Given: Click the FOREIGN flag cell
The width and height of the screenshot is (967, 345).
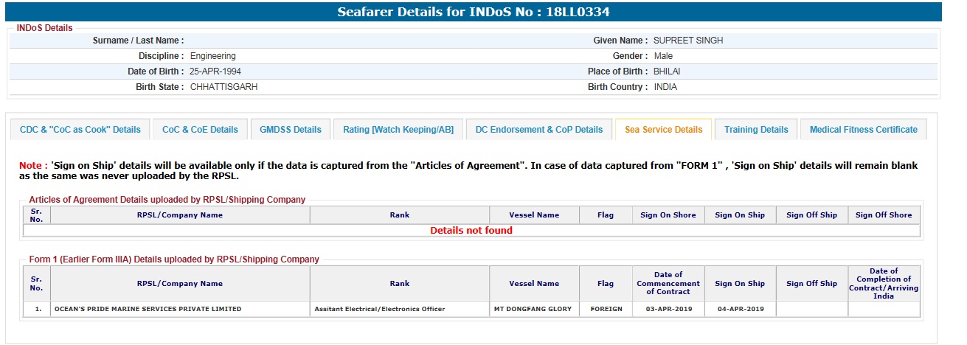Looking at the screenshot, I should [x=606, y=309].
